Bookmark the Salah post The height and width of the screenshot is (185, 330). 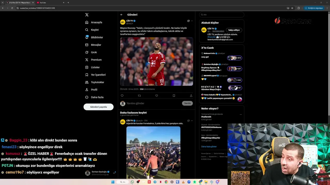pos(174,96)
